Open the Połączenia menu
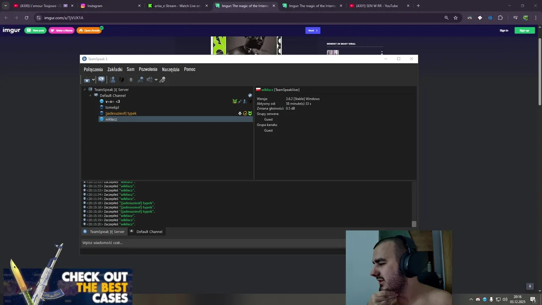The width and height of the screenshot is (542, 305). click(x=93, y=69)
